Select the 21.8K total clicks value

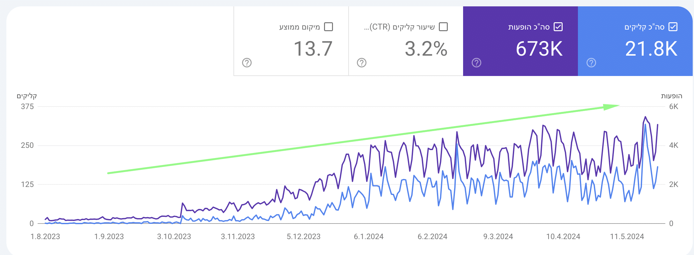point(651,49)
